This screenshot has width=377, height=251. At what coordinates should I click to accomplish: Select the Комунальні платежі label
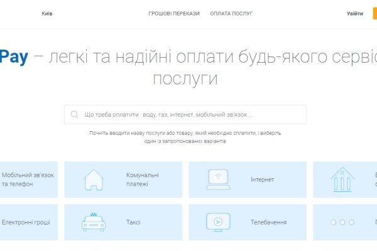143,179
